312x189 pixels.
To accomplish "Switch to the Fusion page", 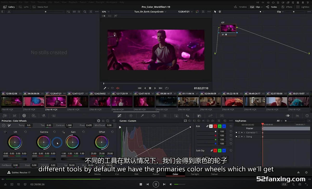I will pos(156,174).
